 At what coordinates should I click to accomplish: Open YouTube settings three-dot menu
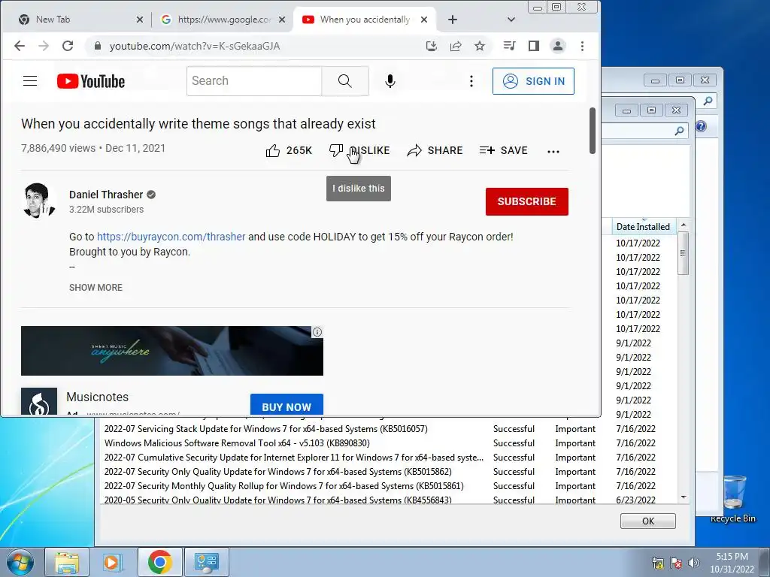[x=471, y=81]
